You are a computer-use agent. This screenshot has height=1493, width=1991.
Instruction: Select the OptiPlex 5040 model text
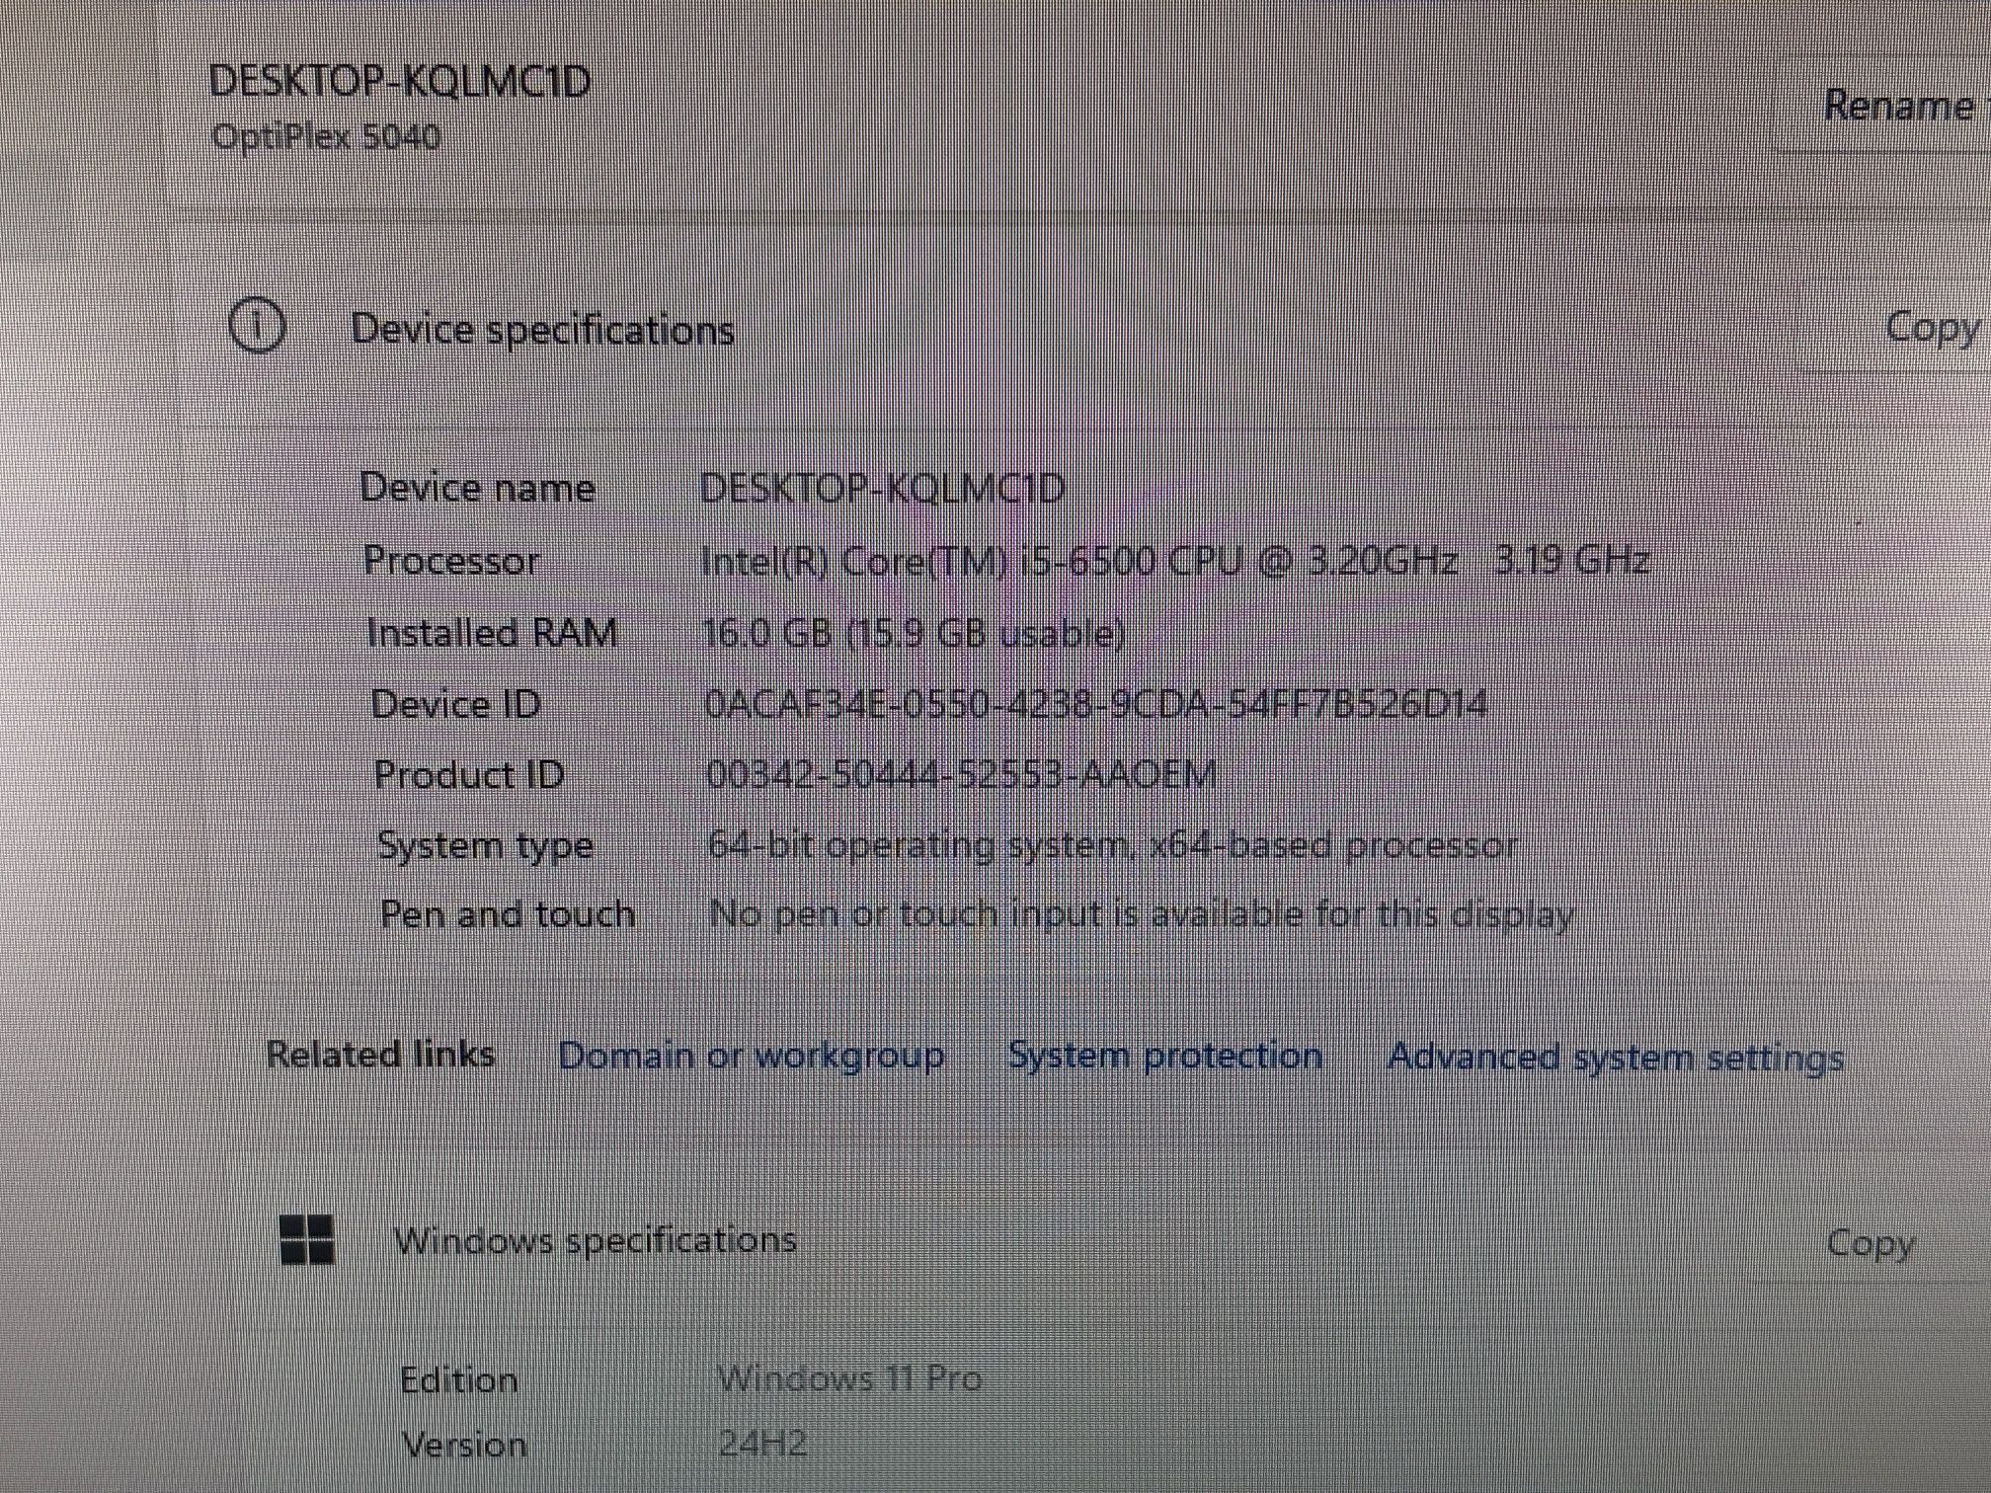(x=326, y=135)
